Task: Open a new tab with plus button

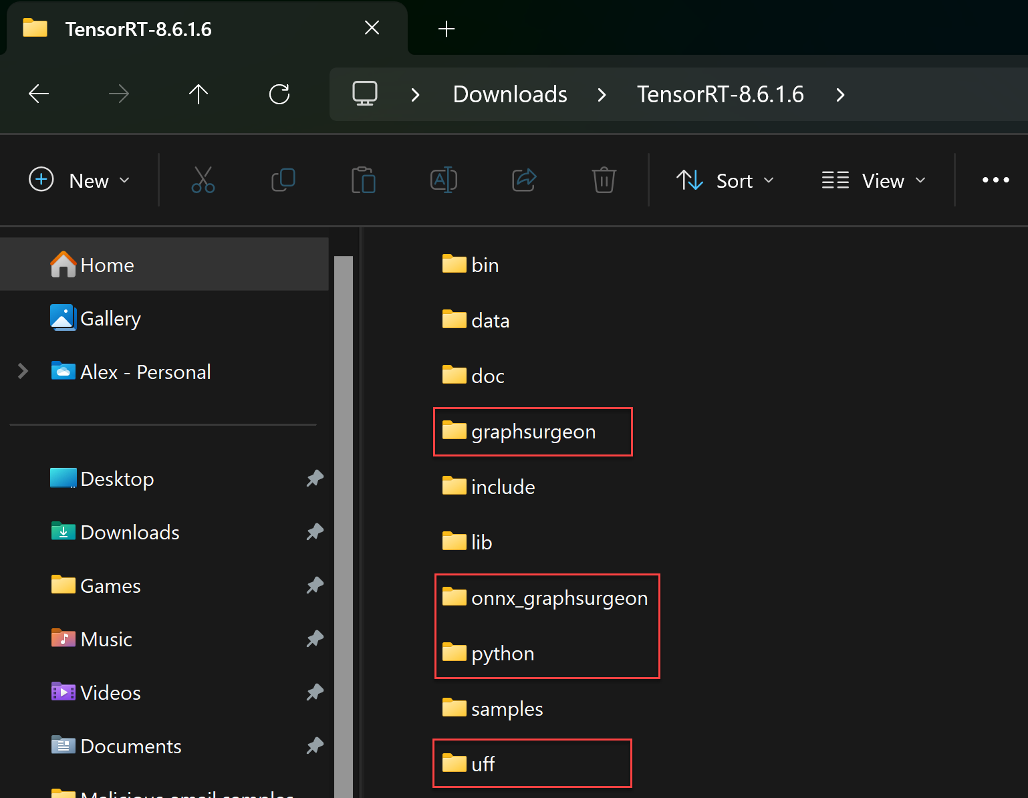Action: (x=446, y=29)
